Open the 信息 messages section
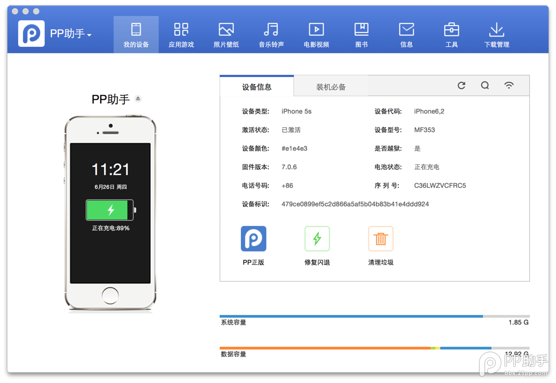The height and width of the screenshot is (383, 556). point(406,35)
